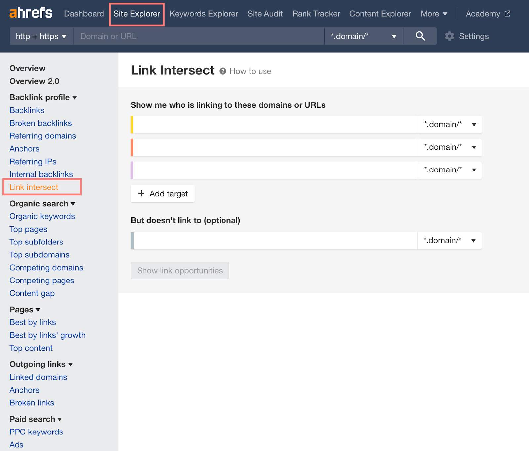Collapse Backlink profile section
Screen dimensions: 529x451
(43, 97)
